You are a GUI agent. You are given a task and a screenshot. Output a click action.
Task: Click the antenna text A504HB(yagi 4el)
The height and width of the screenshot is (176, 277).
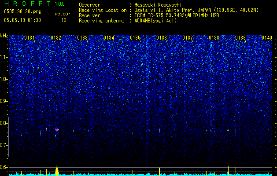(155, 21)
